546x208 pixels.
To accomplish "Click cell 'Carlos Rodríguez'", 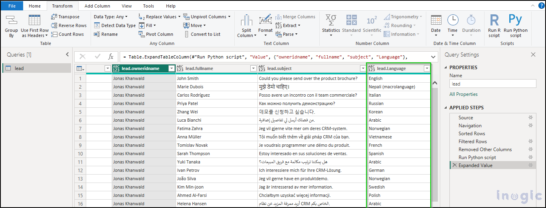I will 216,95.
